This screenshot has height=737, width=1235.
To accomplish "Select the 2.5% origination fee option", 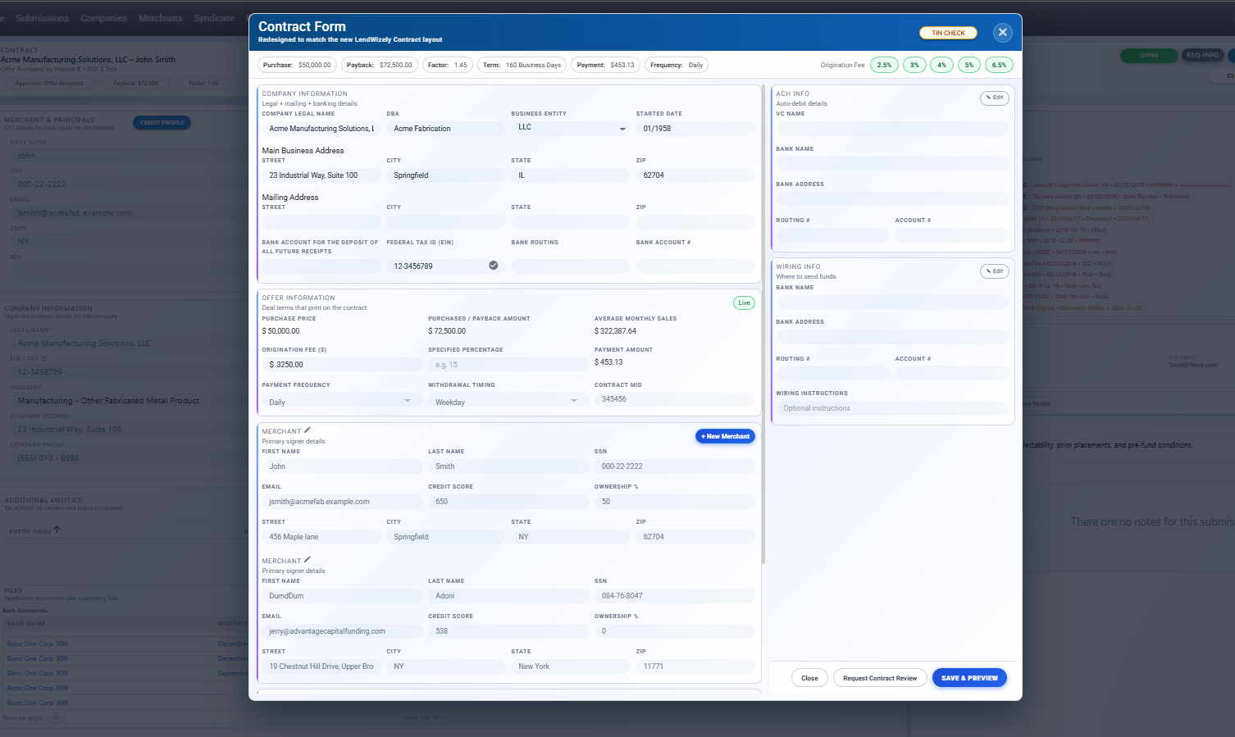I will [x=883, y=64].
